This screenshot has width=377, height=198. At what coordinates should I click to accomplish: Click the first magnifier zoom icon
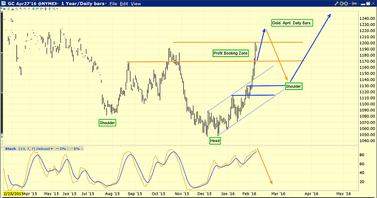tap(21, 8)
